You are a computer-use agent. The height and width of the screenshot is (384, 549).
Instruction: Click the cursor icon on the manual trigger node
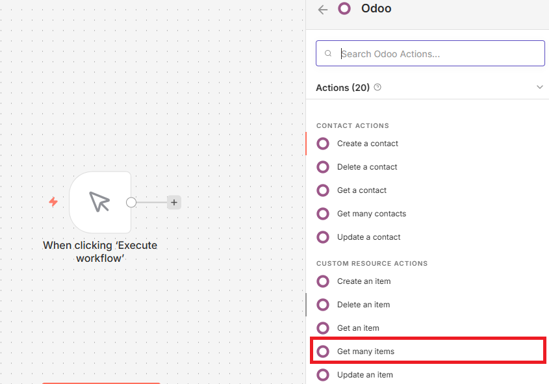[x=100, y=203]
